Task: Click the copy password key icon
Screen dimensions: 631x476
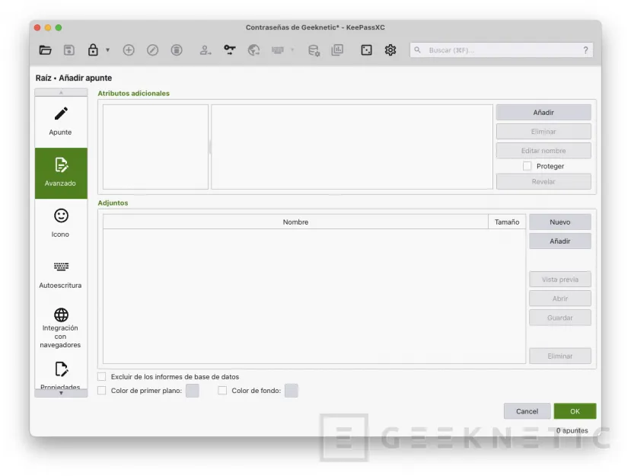Action: tap(229, 50)
